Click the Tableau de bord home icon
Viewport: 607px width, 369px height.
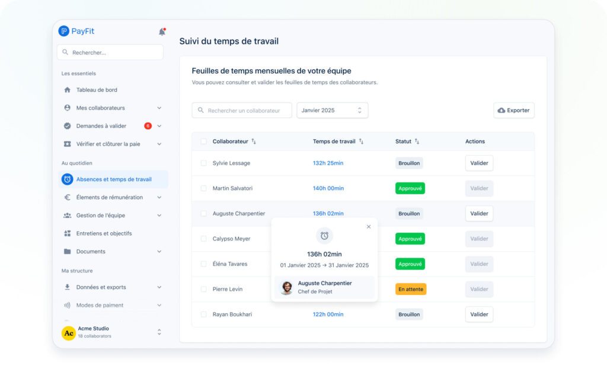coord(67,90)
